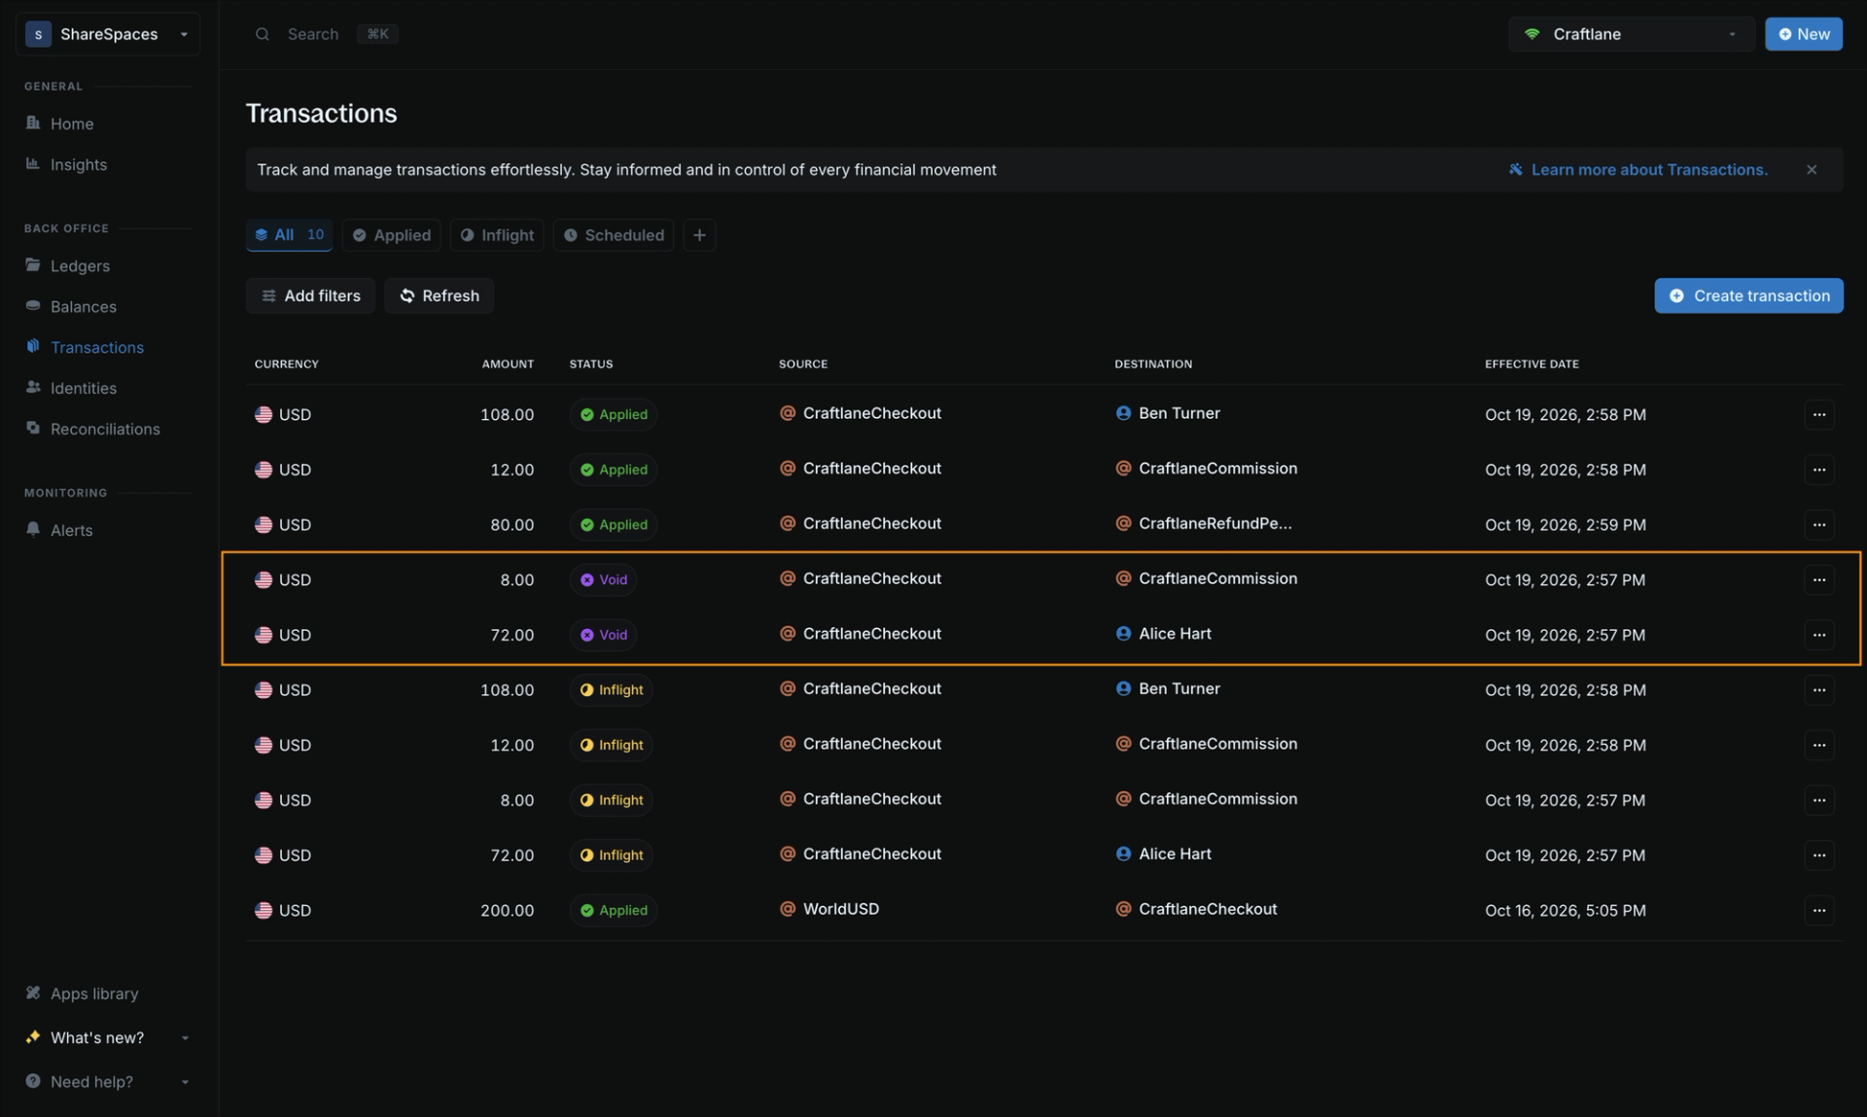Click the CraftlaneRefundPe... destination

coord(1204,523)
